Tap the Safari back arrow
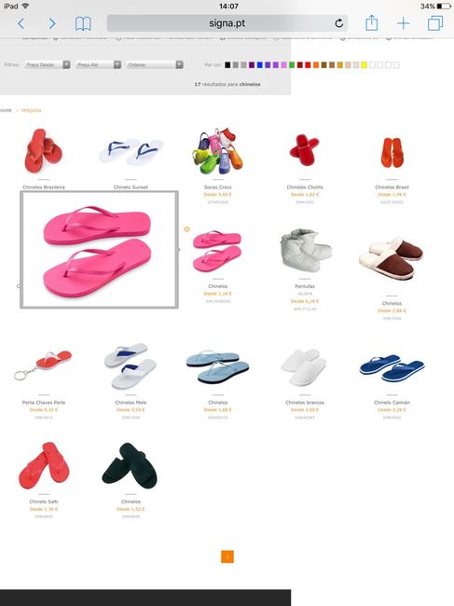Screen dimensions: 454x606 click(21, 23)
